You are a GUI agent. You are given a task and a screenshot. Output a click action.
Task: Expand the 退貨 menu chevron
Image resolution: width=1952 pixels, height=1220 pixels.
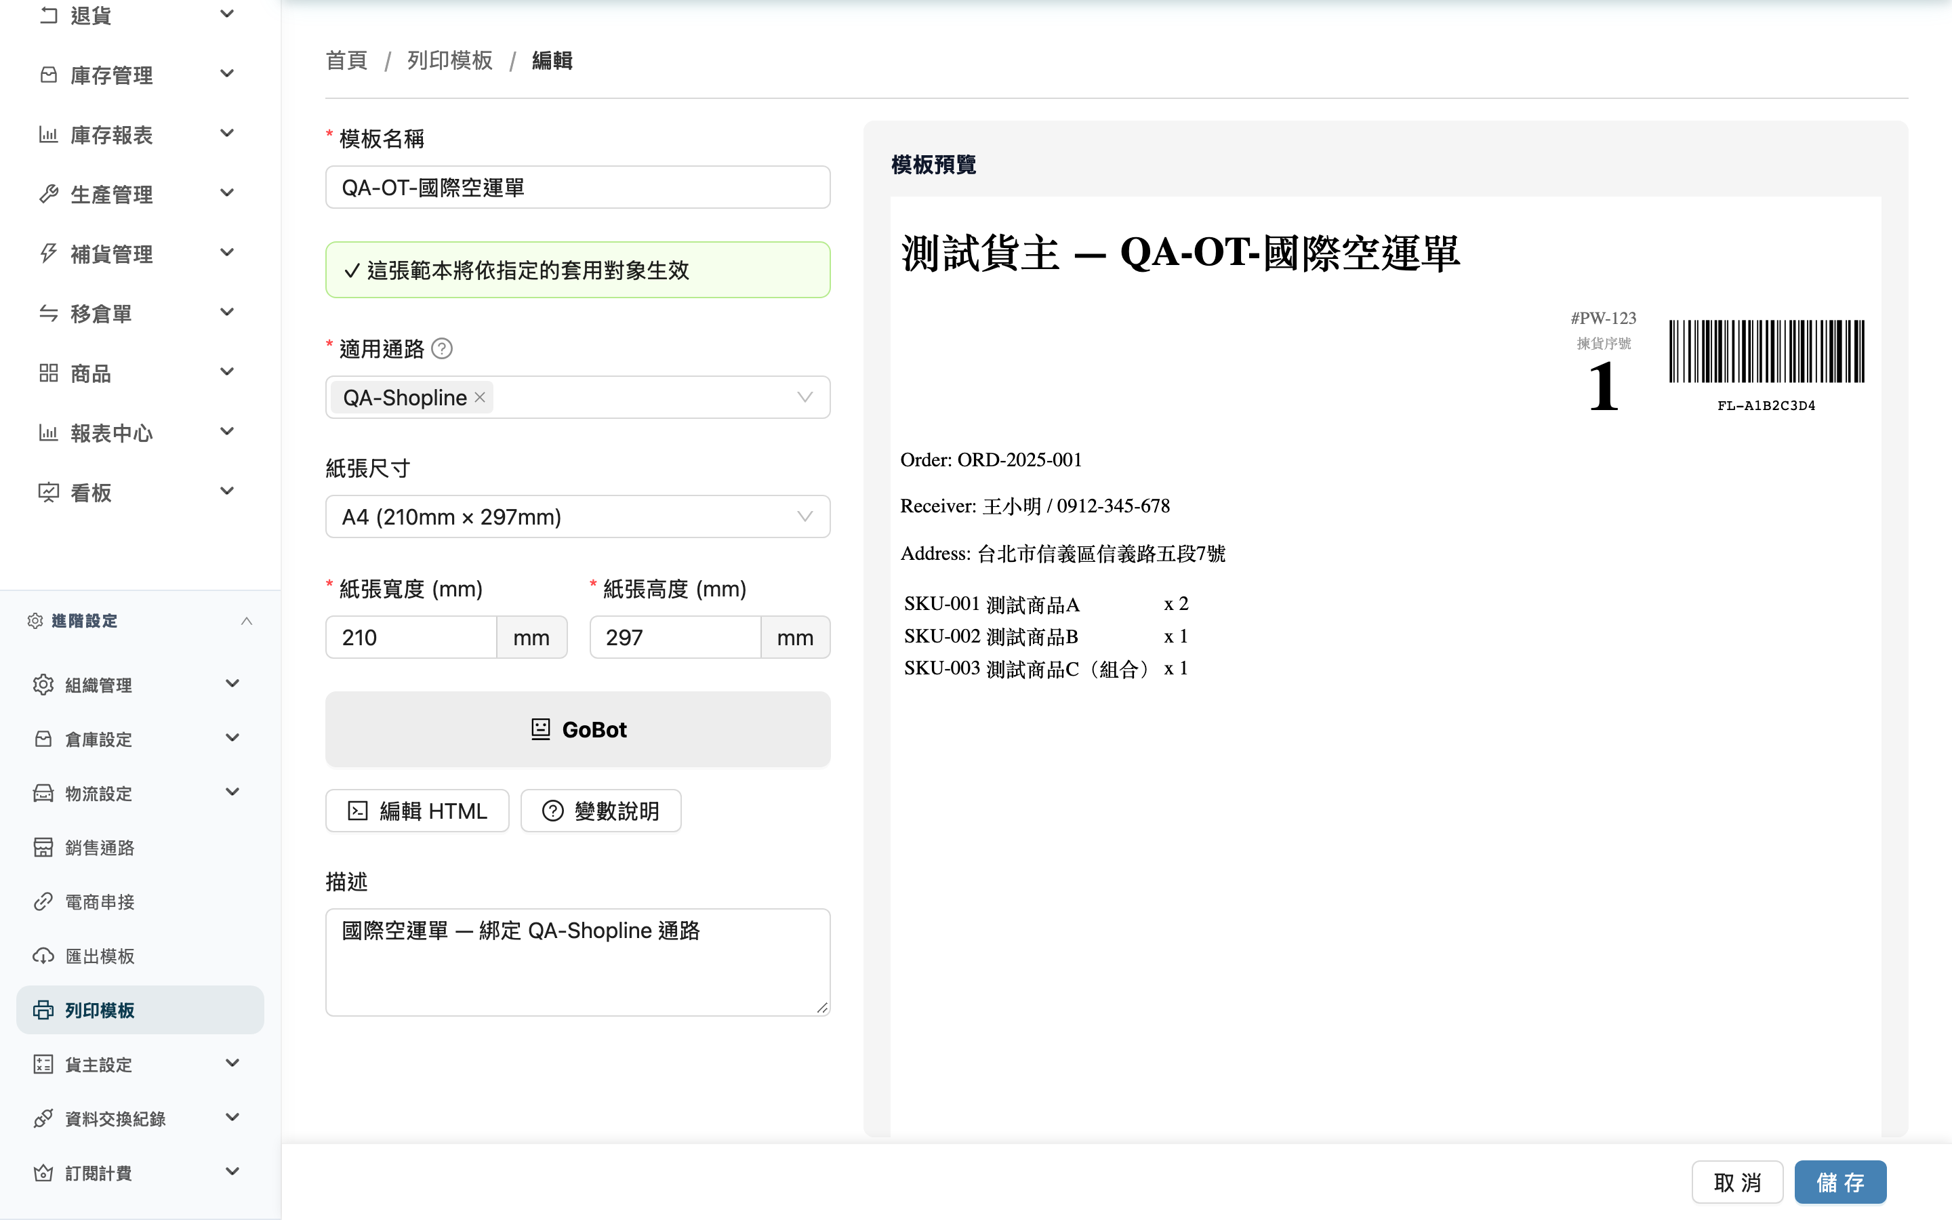pyautogui.click(x=228, y=14)
